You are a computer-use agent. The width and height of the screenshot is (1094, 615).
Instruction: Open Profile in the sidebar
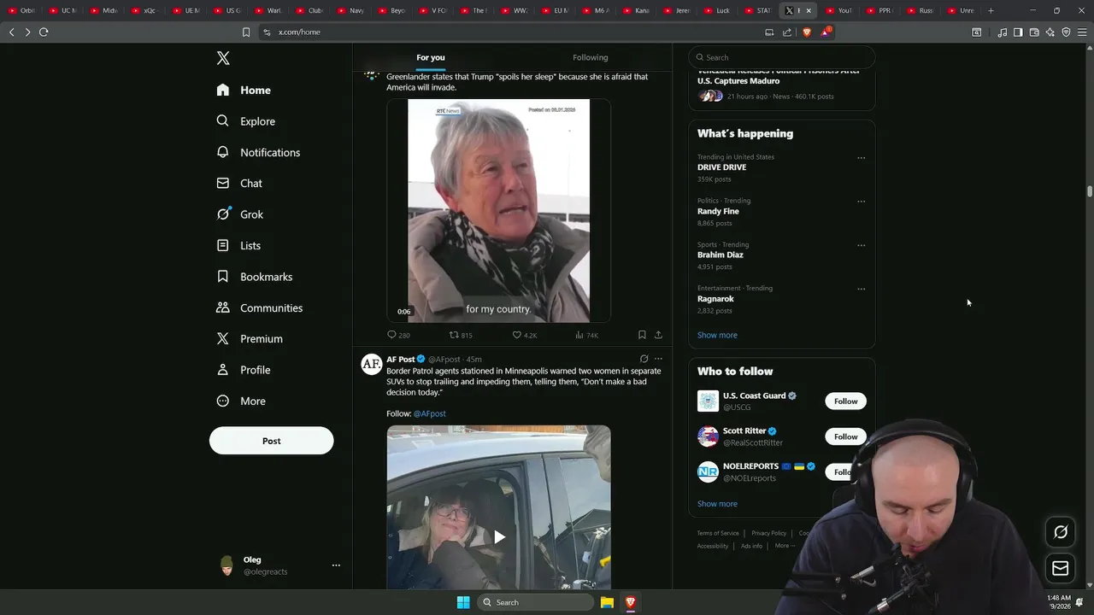244,370
